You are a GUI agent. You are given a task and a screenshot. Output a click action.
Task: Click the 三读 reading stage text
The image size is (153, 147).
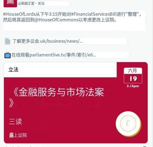coord(15,121)
